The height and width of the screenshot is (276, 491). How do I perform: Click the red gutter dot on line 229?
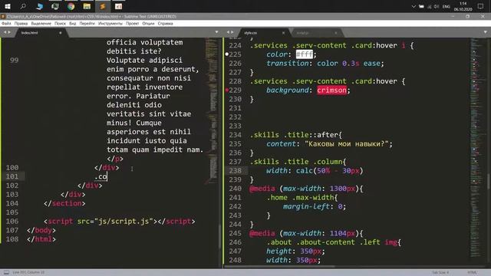pyautogui.click(x=227, y=90)
